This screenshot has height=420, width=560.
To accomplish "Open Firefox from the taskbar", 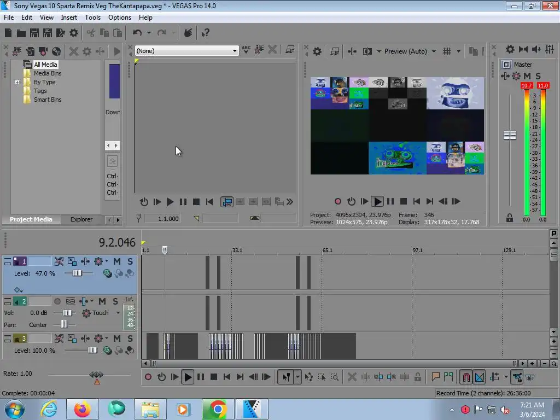I will point(82,409).
